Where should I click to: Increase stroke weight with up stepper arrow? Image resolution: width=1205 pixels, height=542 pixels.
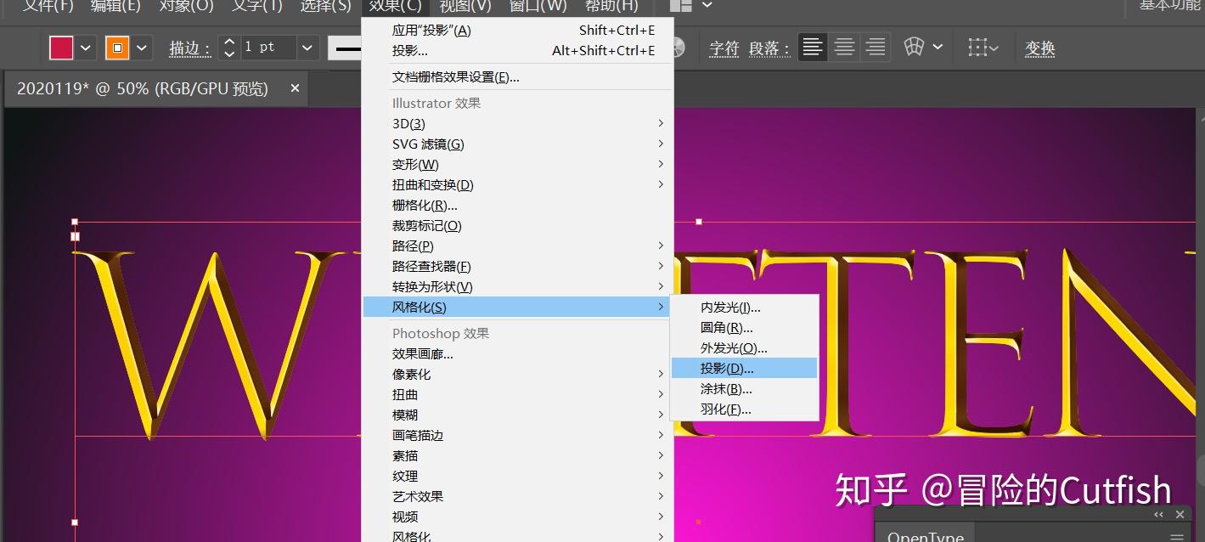click(x=228, y=42)
